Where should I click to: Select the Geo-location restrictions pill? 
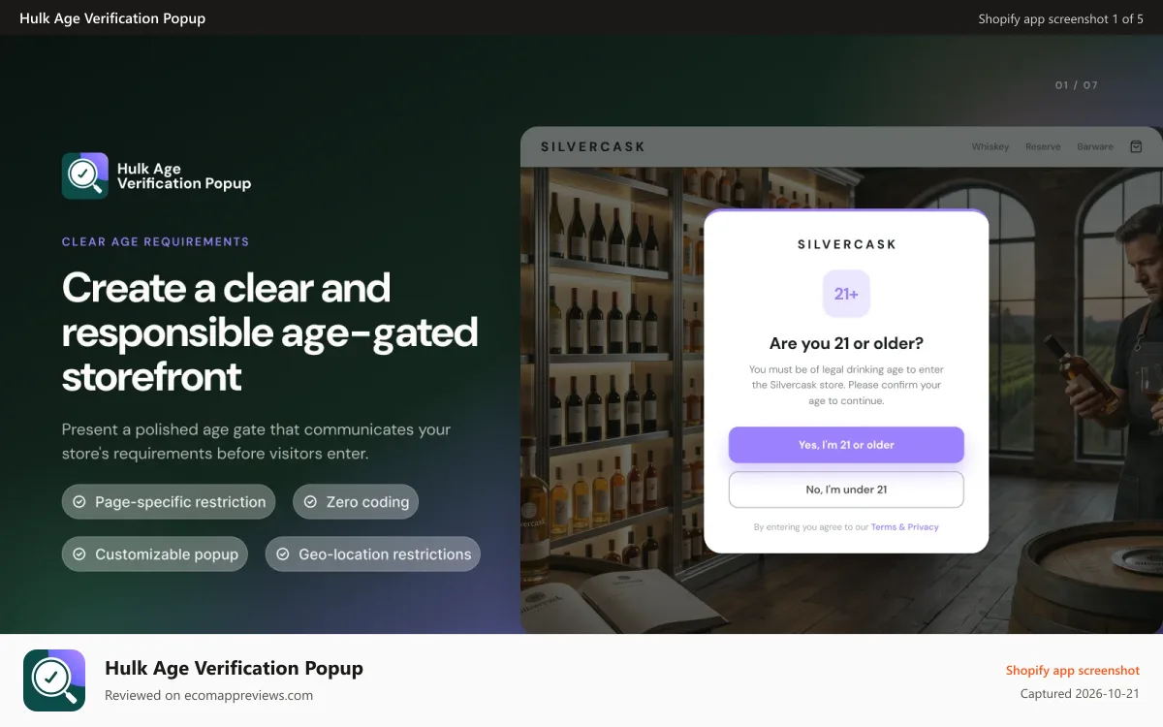(x=373, y=554)
